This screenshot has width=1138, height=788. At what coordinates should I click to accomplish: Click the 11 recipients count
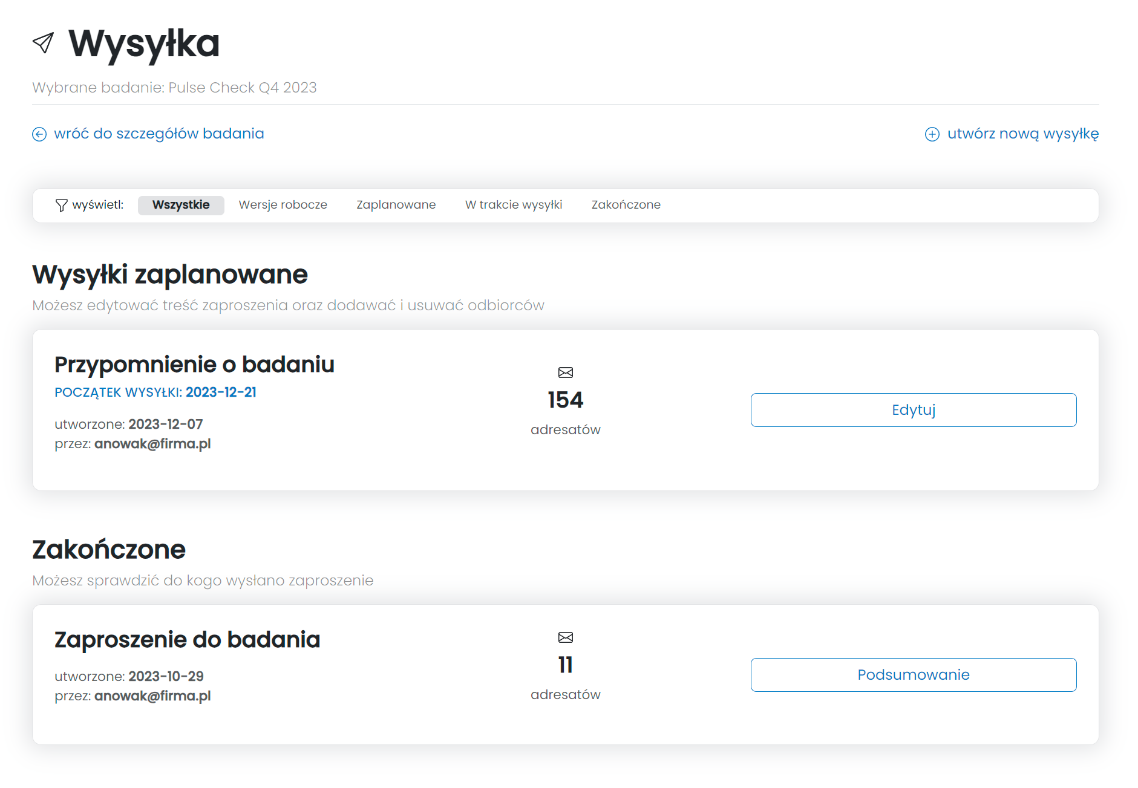point(566,665)
